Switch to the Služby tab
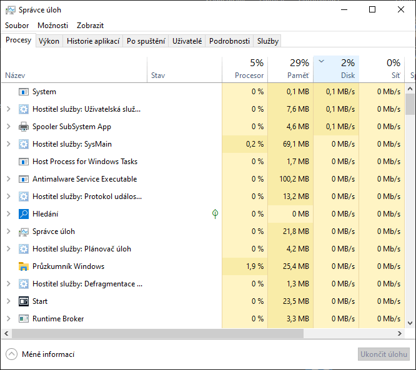 click(x=267, y=41)
